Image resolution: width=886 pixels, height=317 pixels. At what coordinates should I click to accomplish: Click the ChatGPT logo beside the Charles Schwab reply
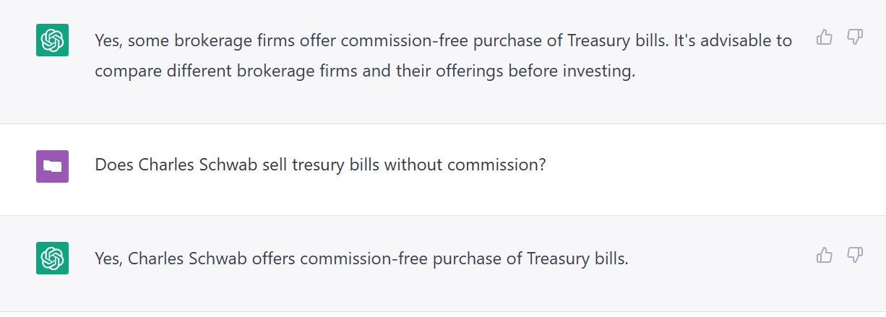click(x=52, y=258)
